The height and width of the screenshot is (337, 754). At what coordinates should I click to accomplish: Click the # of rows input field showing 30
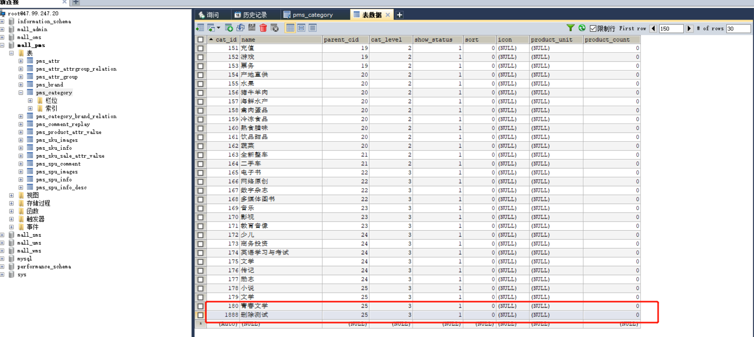tap(738, 28)
